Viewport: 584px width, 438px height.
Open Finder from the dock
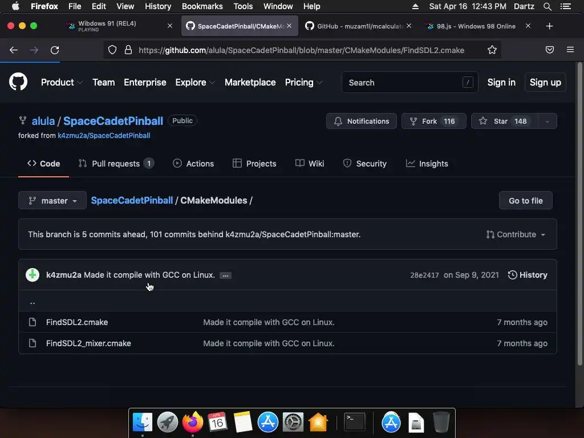(x=142, y=423)
